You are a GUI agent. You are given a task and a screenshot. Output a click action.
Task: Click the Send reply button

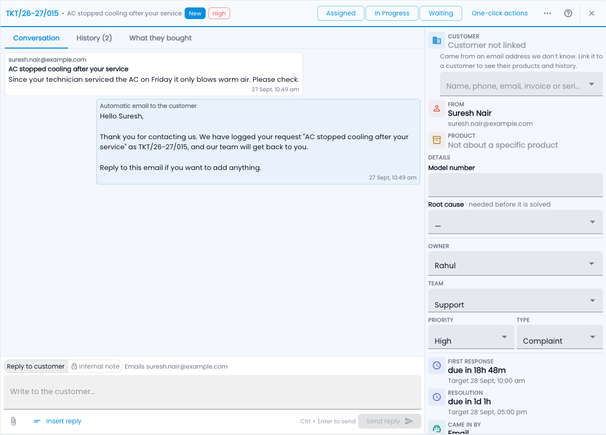click(389, 421)
